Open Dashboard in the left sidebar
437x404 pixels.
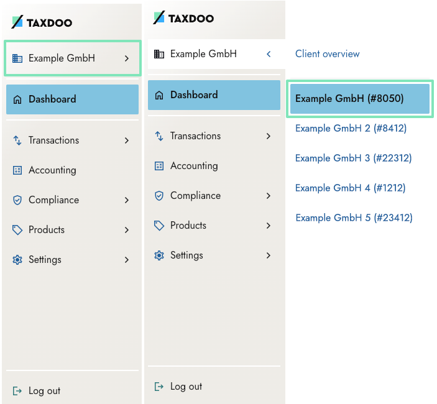pos(73,99)
